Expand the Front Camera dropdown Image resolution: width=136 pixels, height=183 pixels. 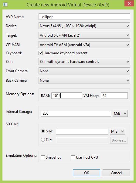coord(84,71)
